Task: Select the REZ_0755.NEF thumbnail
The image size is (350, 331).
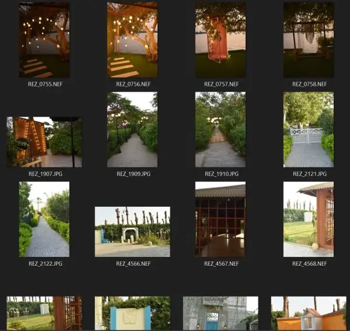Action: pos(44,40)
